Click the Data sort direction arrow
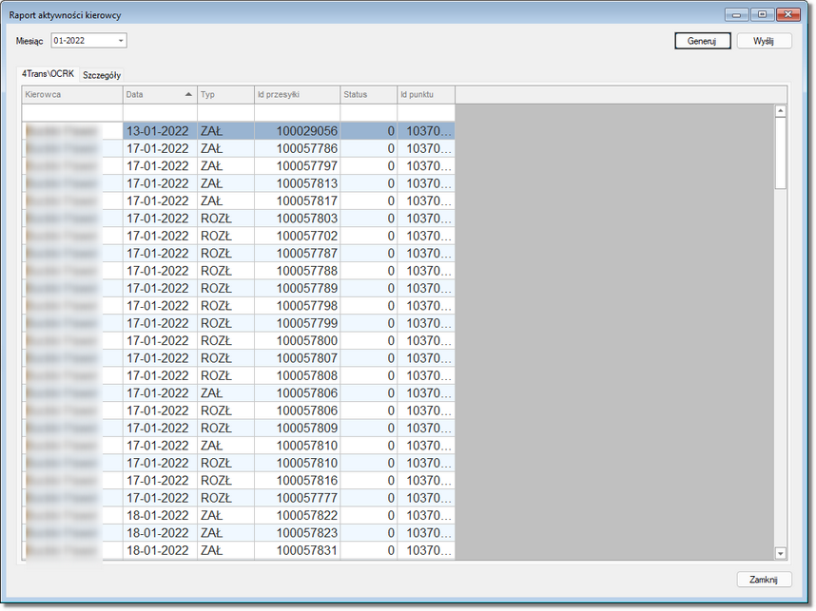This screenshot has height=611, width=816. tap(188, 95)
